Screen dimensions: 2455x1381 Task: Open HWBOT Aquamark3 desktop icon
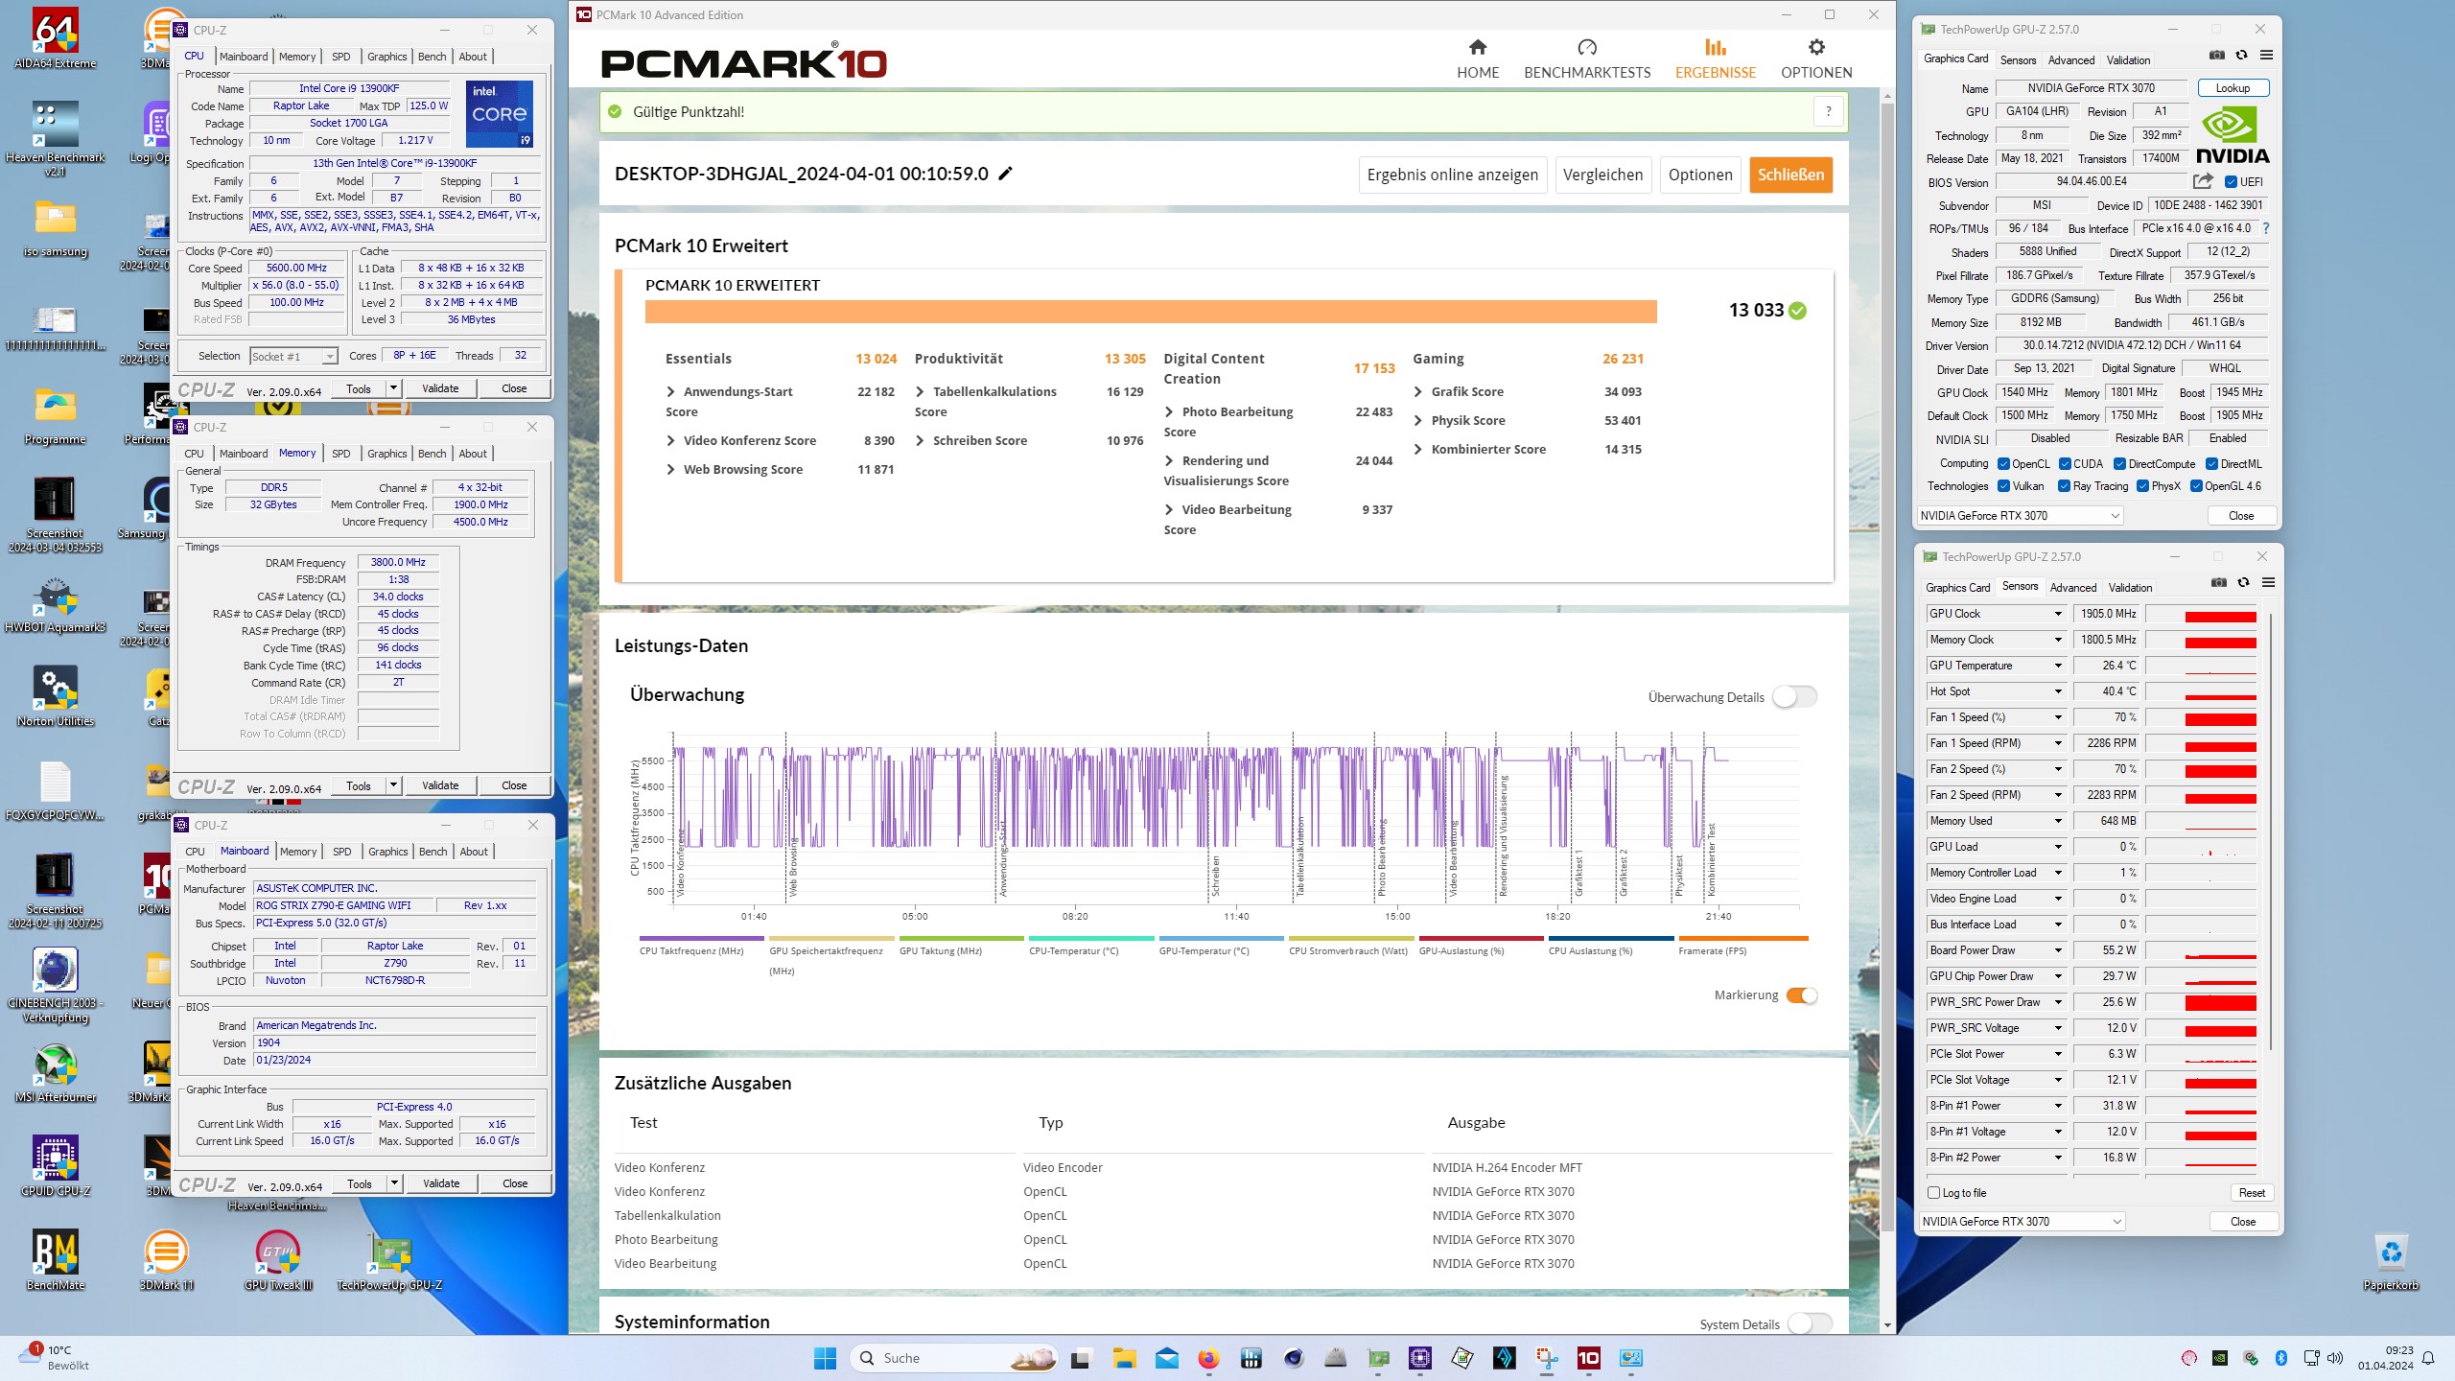55,604
